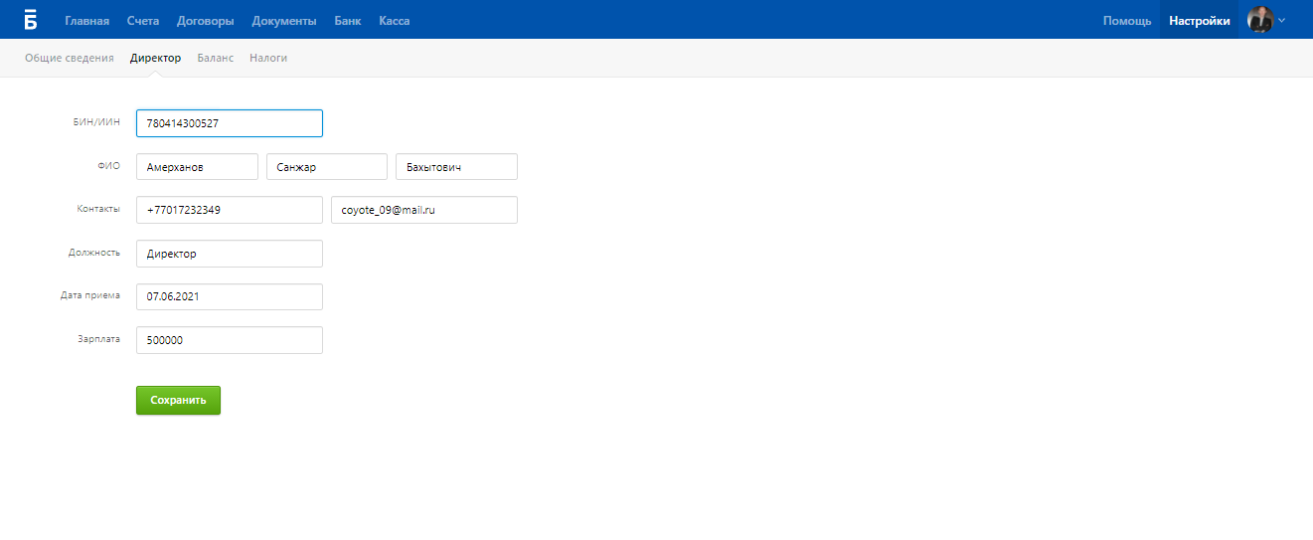The height and width of the screenshot is (540, 1313).
Task: Click the phone number field +77017232349
Action: tap(230, 210)
